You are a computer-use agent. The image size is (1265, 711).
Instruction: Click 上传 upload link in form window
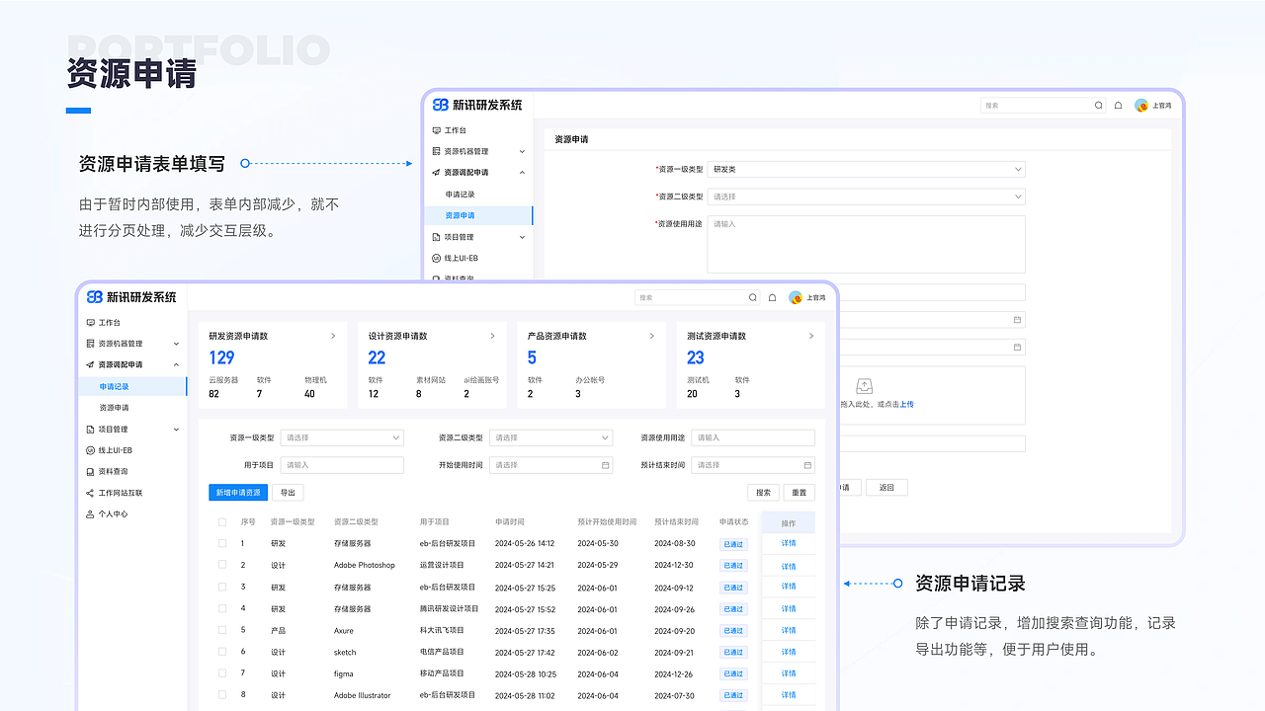(x=906, y=404)
